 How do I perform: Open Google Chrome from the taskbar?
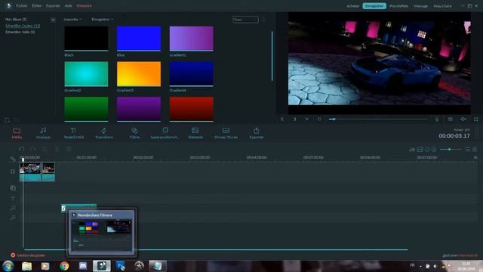pos(64,266)
